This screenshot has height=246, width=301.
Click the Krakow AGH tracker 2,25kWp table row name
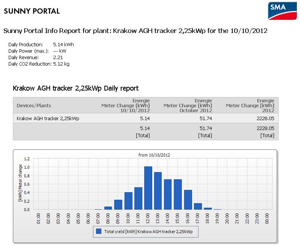[48, 118]
